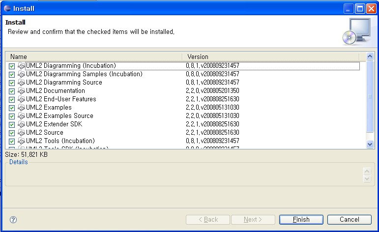Uncheck UML2 Diagramming Samples (Incubation) checkbox
379x232 pixels.
coord(12,74)
